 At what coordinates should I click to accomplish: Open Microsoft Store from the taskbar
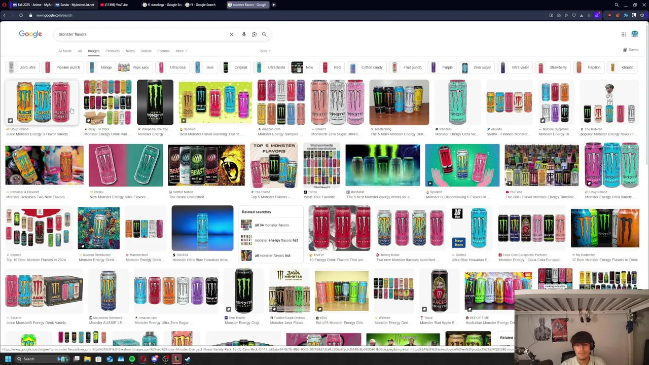point(98,359)
